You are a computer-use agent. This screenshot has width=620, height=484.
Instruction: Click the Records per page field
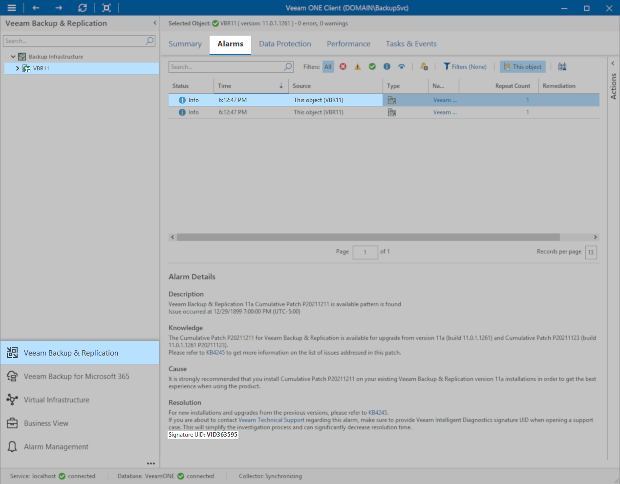coord(591,252)
